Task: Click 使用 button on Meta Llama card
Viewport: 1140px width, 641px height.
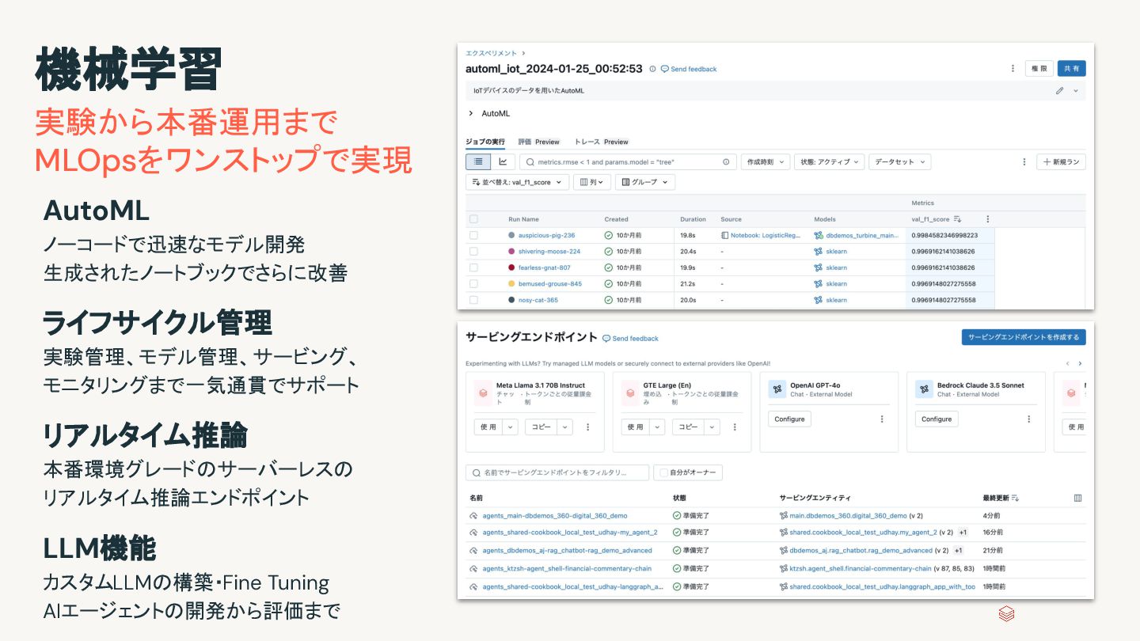Action: coord(488,427)
